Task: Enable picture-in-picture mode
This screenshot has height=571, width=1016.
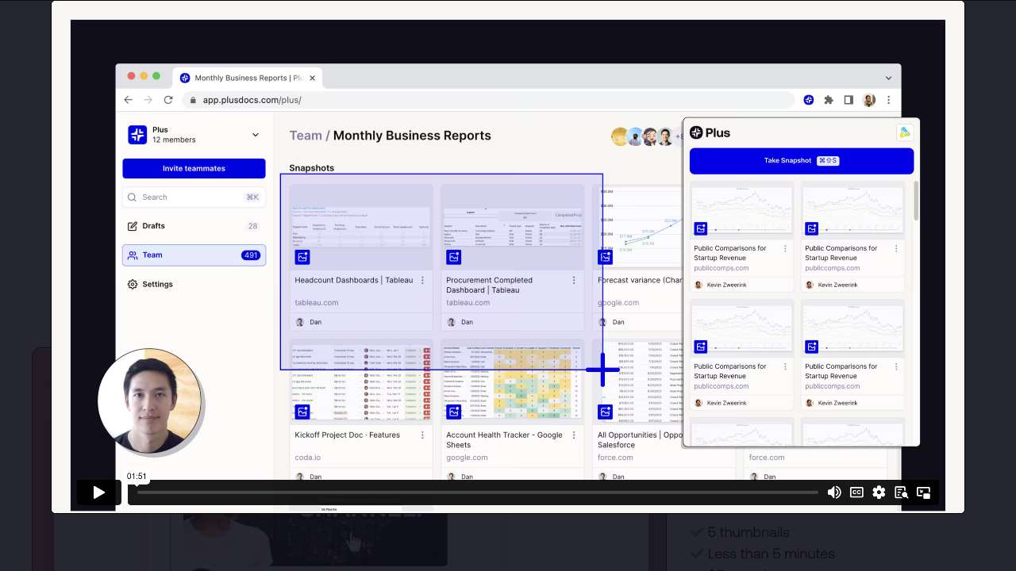Action: click(923, 492)
